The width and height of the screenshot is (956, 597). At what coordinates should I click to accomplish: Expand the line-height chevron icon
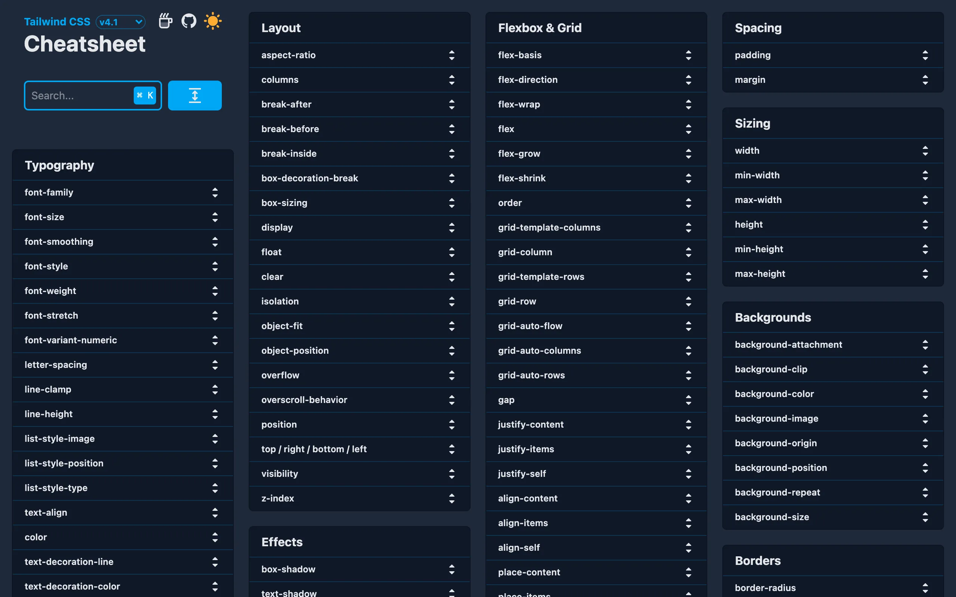215,414
